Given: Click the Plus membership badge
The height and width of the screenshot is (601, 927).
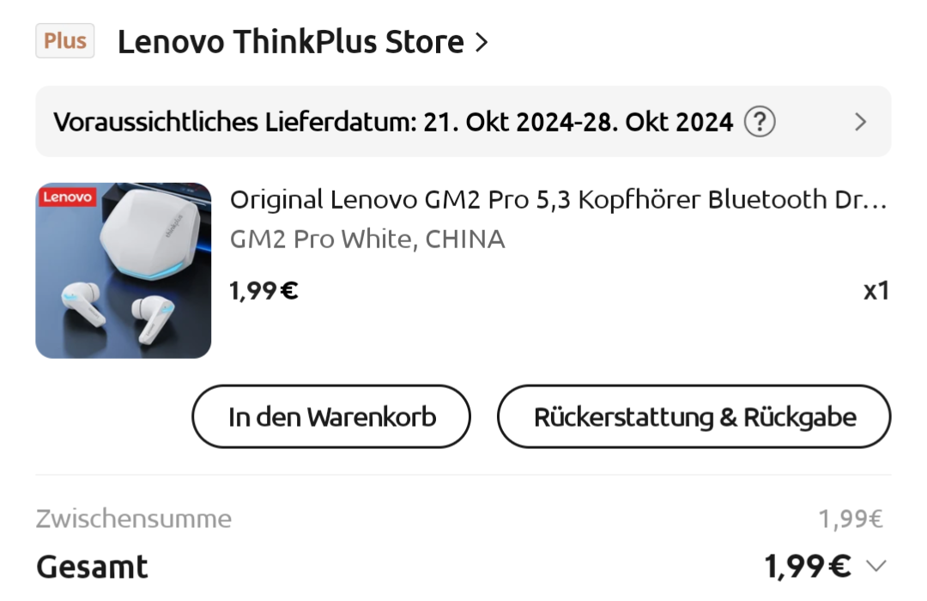Looking at the screenshot, I should click(65, 41).
